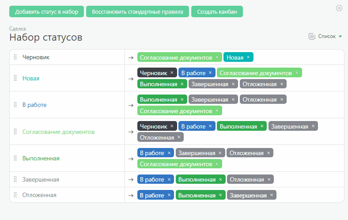Viewport: 348px width, 220px height.
Task: Click the 'Набор статусов' heading
Action: (46, 37)
